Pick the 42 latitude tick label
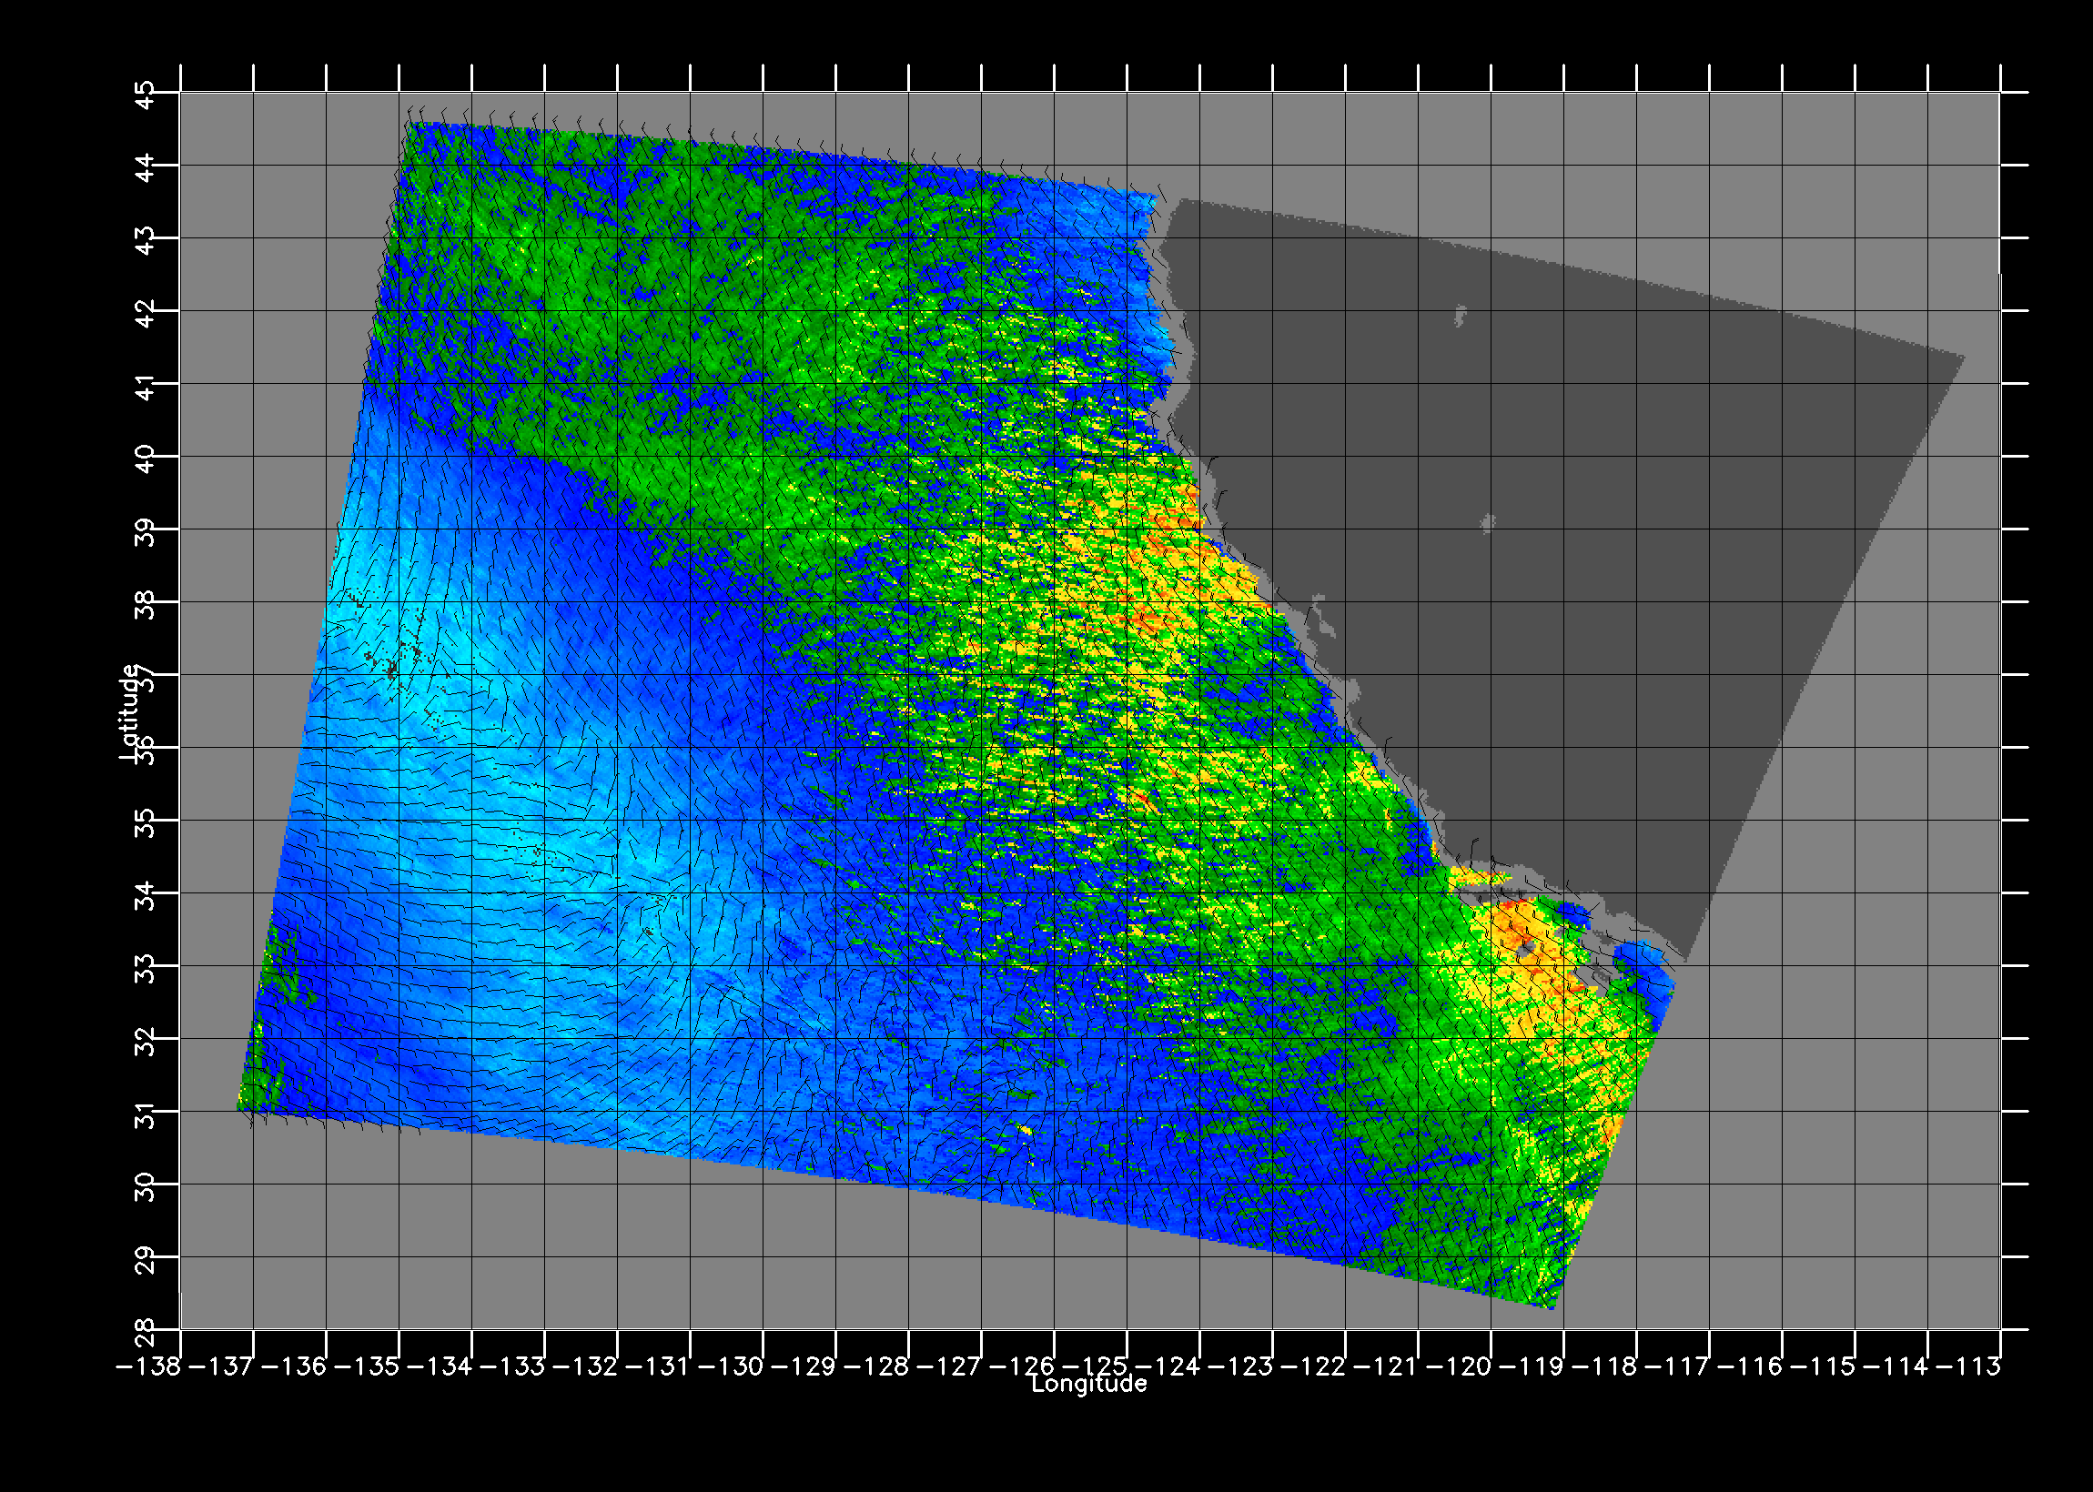Image resolution: width=2093 pixels, height=1492 pixels. click(146, 313)
